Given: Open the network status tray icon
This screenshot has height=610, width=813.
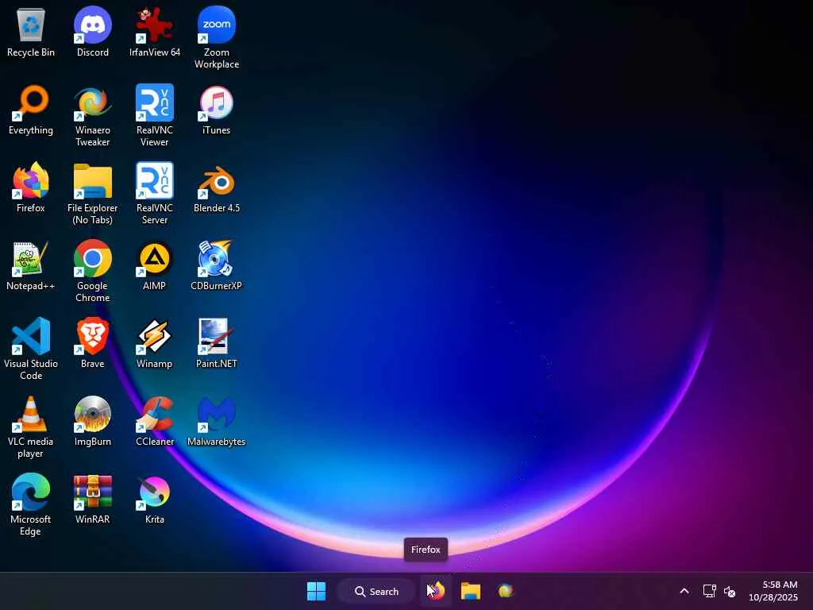Looking at the screenshot, I should pyautogui.click(x=709, y=591).
